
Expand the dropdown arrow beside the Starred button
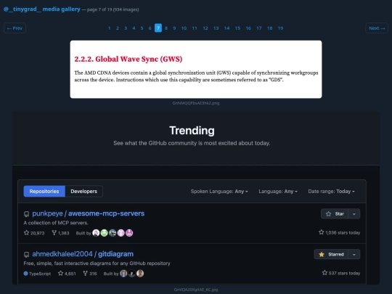pyautogui.click(x=354, y=254)
